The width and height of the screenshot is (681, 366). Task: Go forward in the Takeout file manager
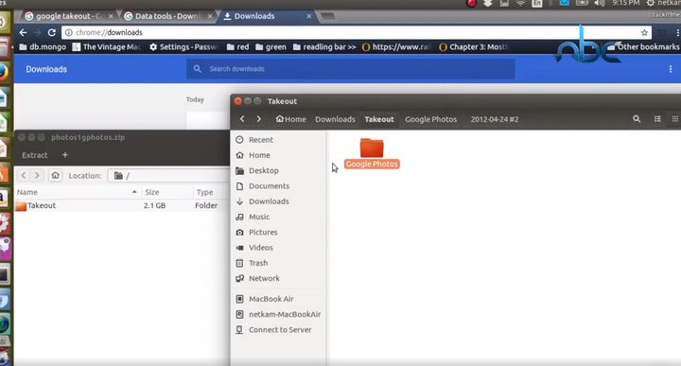coord(259,119)
